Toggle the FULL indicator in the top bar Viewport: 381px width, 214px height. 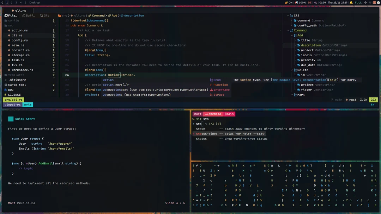click(358, 2)
